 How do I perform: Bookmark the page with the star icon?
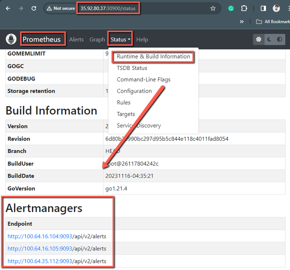[x=213, y=8]
